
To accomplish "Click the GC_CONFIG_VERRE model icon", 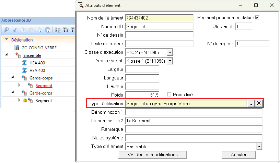I will [16, 48].
